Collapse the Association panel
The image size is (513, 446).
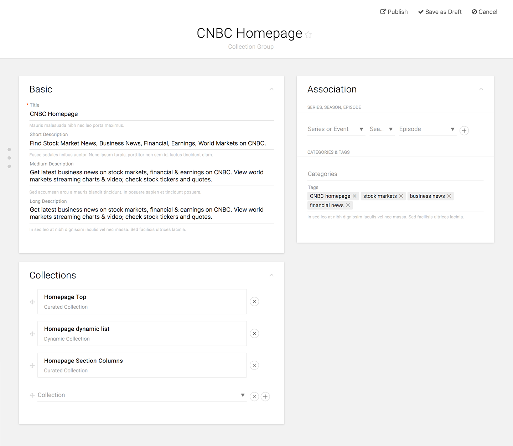pos(481,89)
